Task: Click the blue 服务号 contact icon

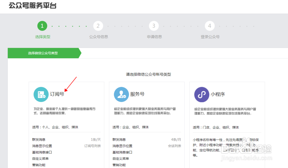Action: 121,94
